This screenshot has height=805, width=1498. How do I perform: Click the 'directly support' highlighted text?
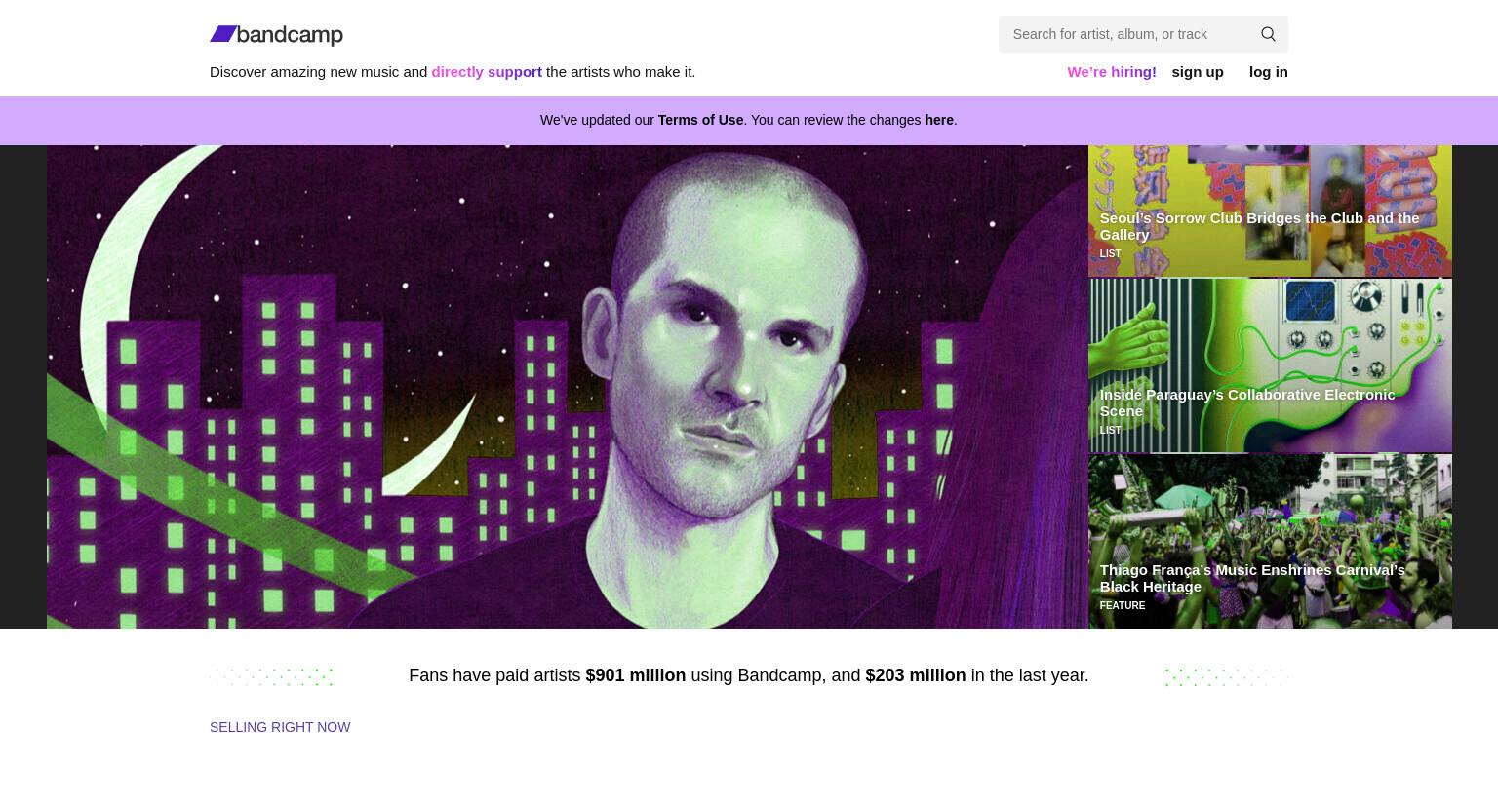click(487, 72)
